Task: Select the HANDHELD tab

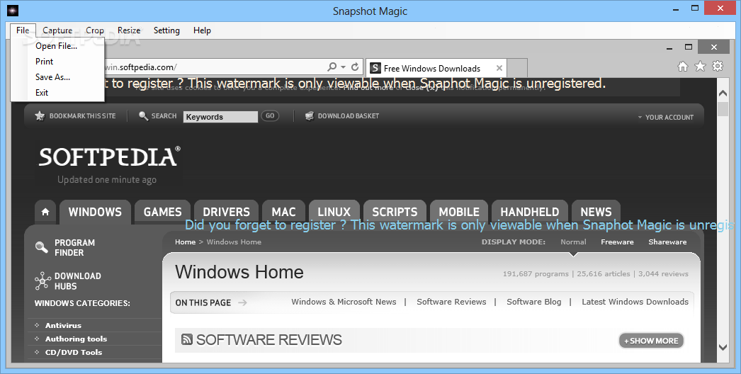Action: click(530, 212)
